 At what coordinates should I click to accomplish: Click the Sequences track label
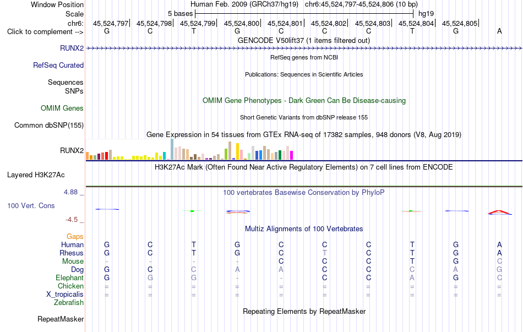pos(66,82)
